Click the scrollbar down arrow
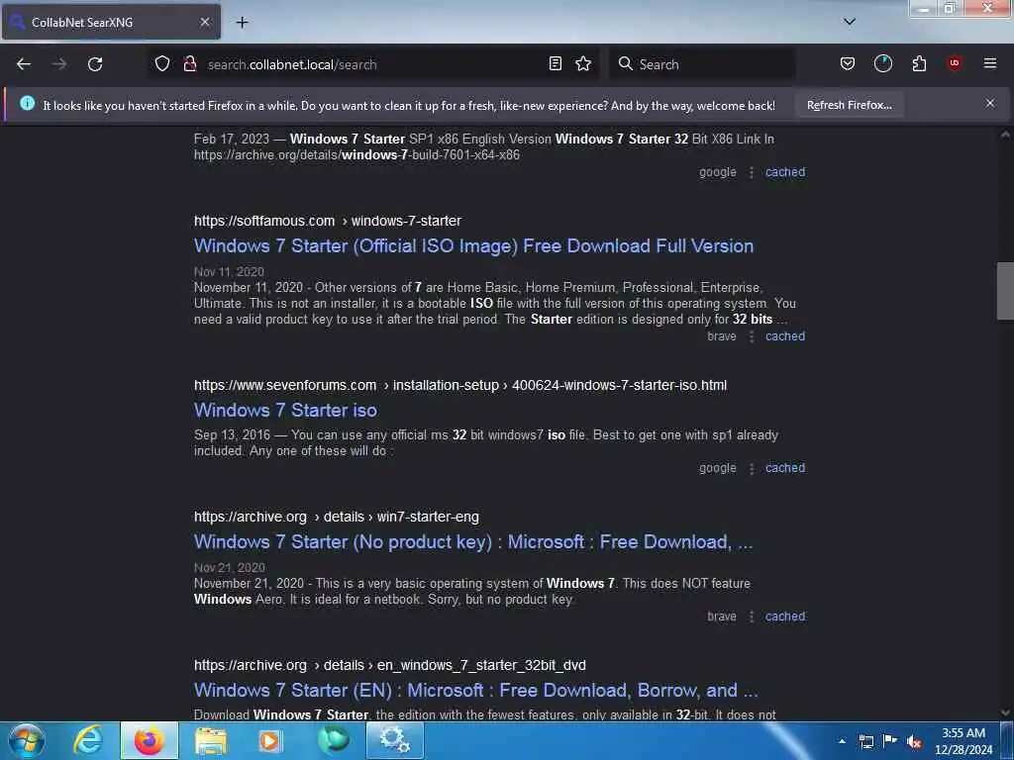Image resolution: width=1014 pixels, height=760 pixels. (x=1005, y=712)
